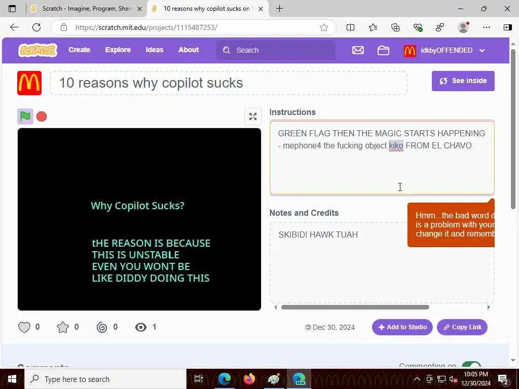
Task: Click inside the Instructions text box
Action: point(382,158)
